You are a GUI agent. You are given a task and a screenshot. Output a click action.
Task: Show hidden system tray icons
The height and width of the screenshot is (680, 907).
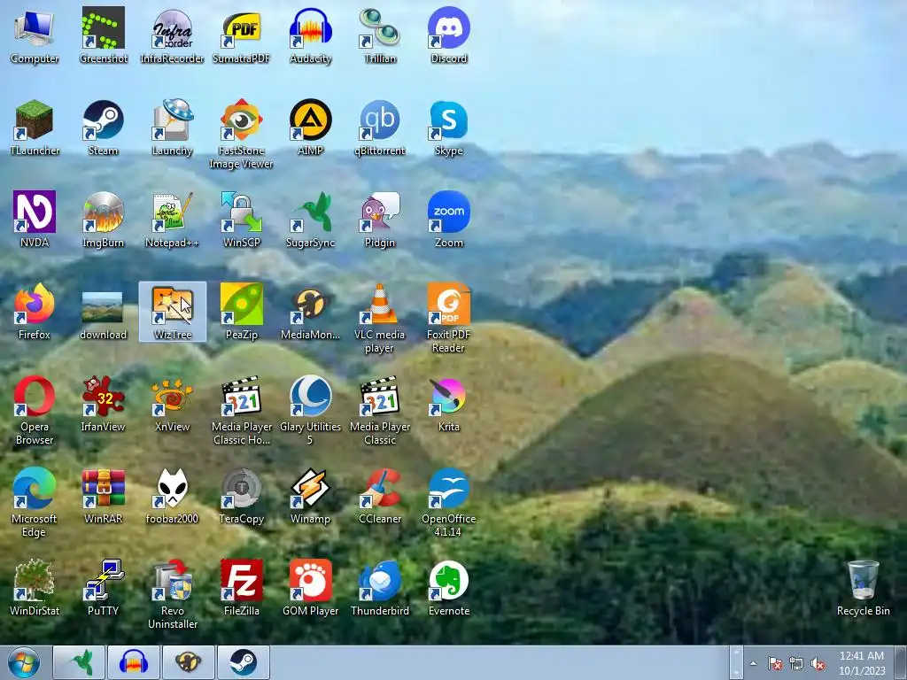click(753, 663)
